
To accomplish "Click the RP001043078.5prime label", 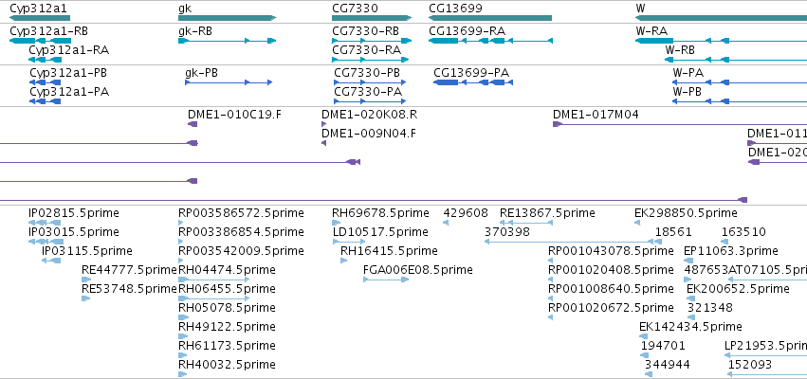I will pyautogui.click(x=611, y=251).
